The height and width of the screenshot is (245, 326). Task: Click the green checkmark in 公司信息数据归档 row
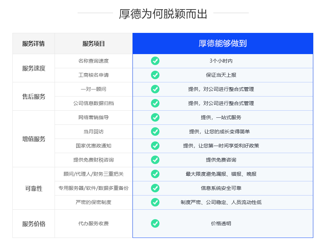tap(155, 103)
